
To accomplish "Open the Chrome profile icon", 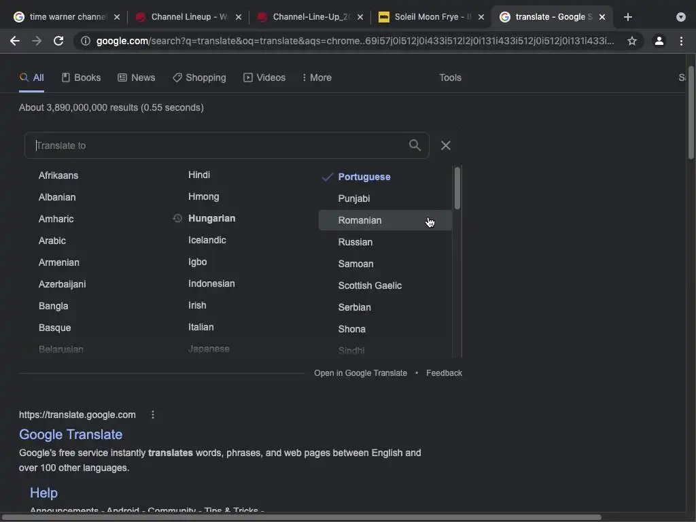I will click(x=659, y=41).
